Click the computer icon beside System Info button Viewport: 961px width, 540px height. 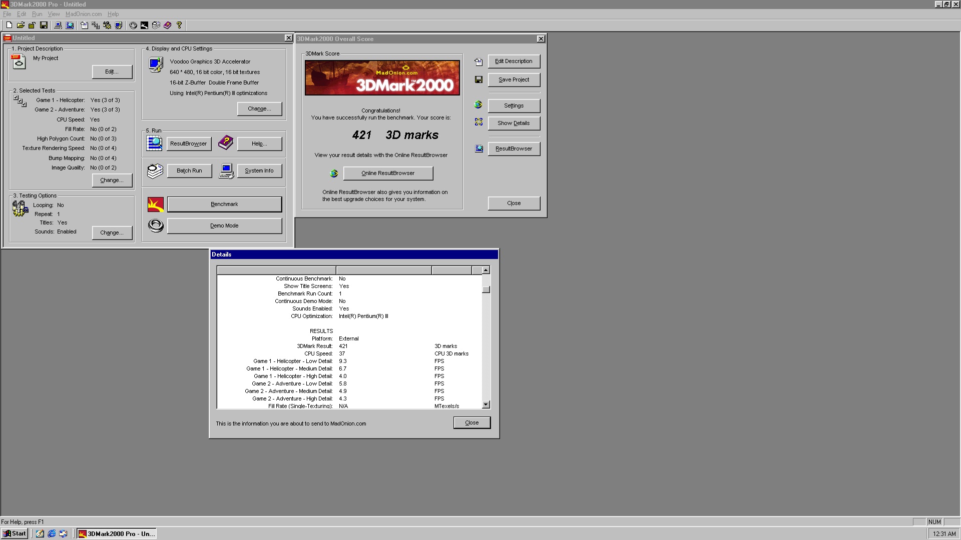[x=226, y=171]
